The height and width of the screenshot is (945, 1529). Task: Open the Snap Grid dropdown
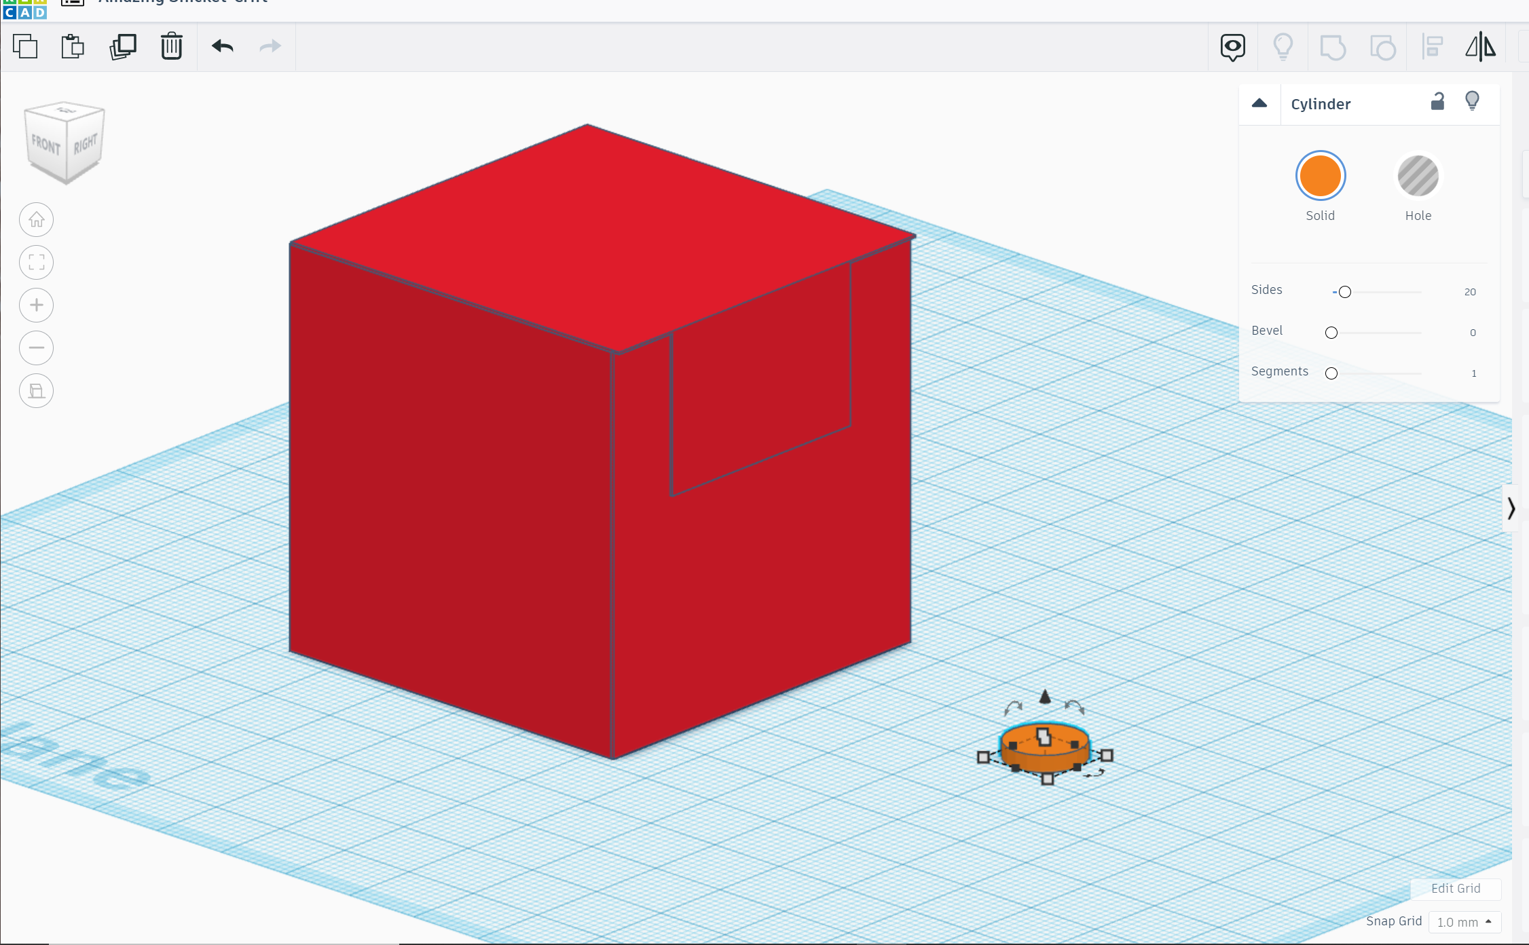[x=1463, y=922]
